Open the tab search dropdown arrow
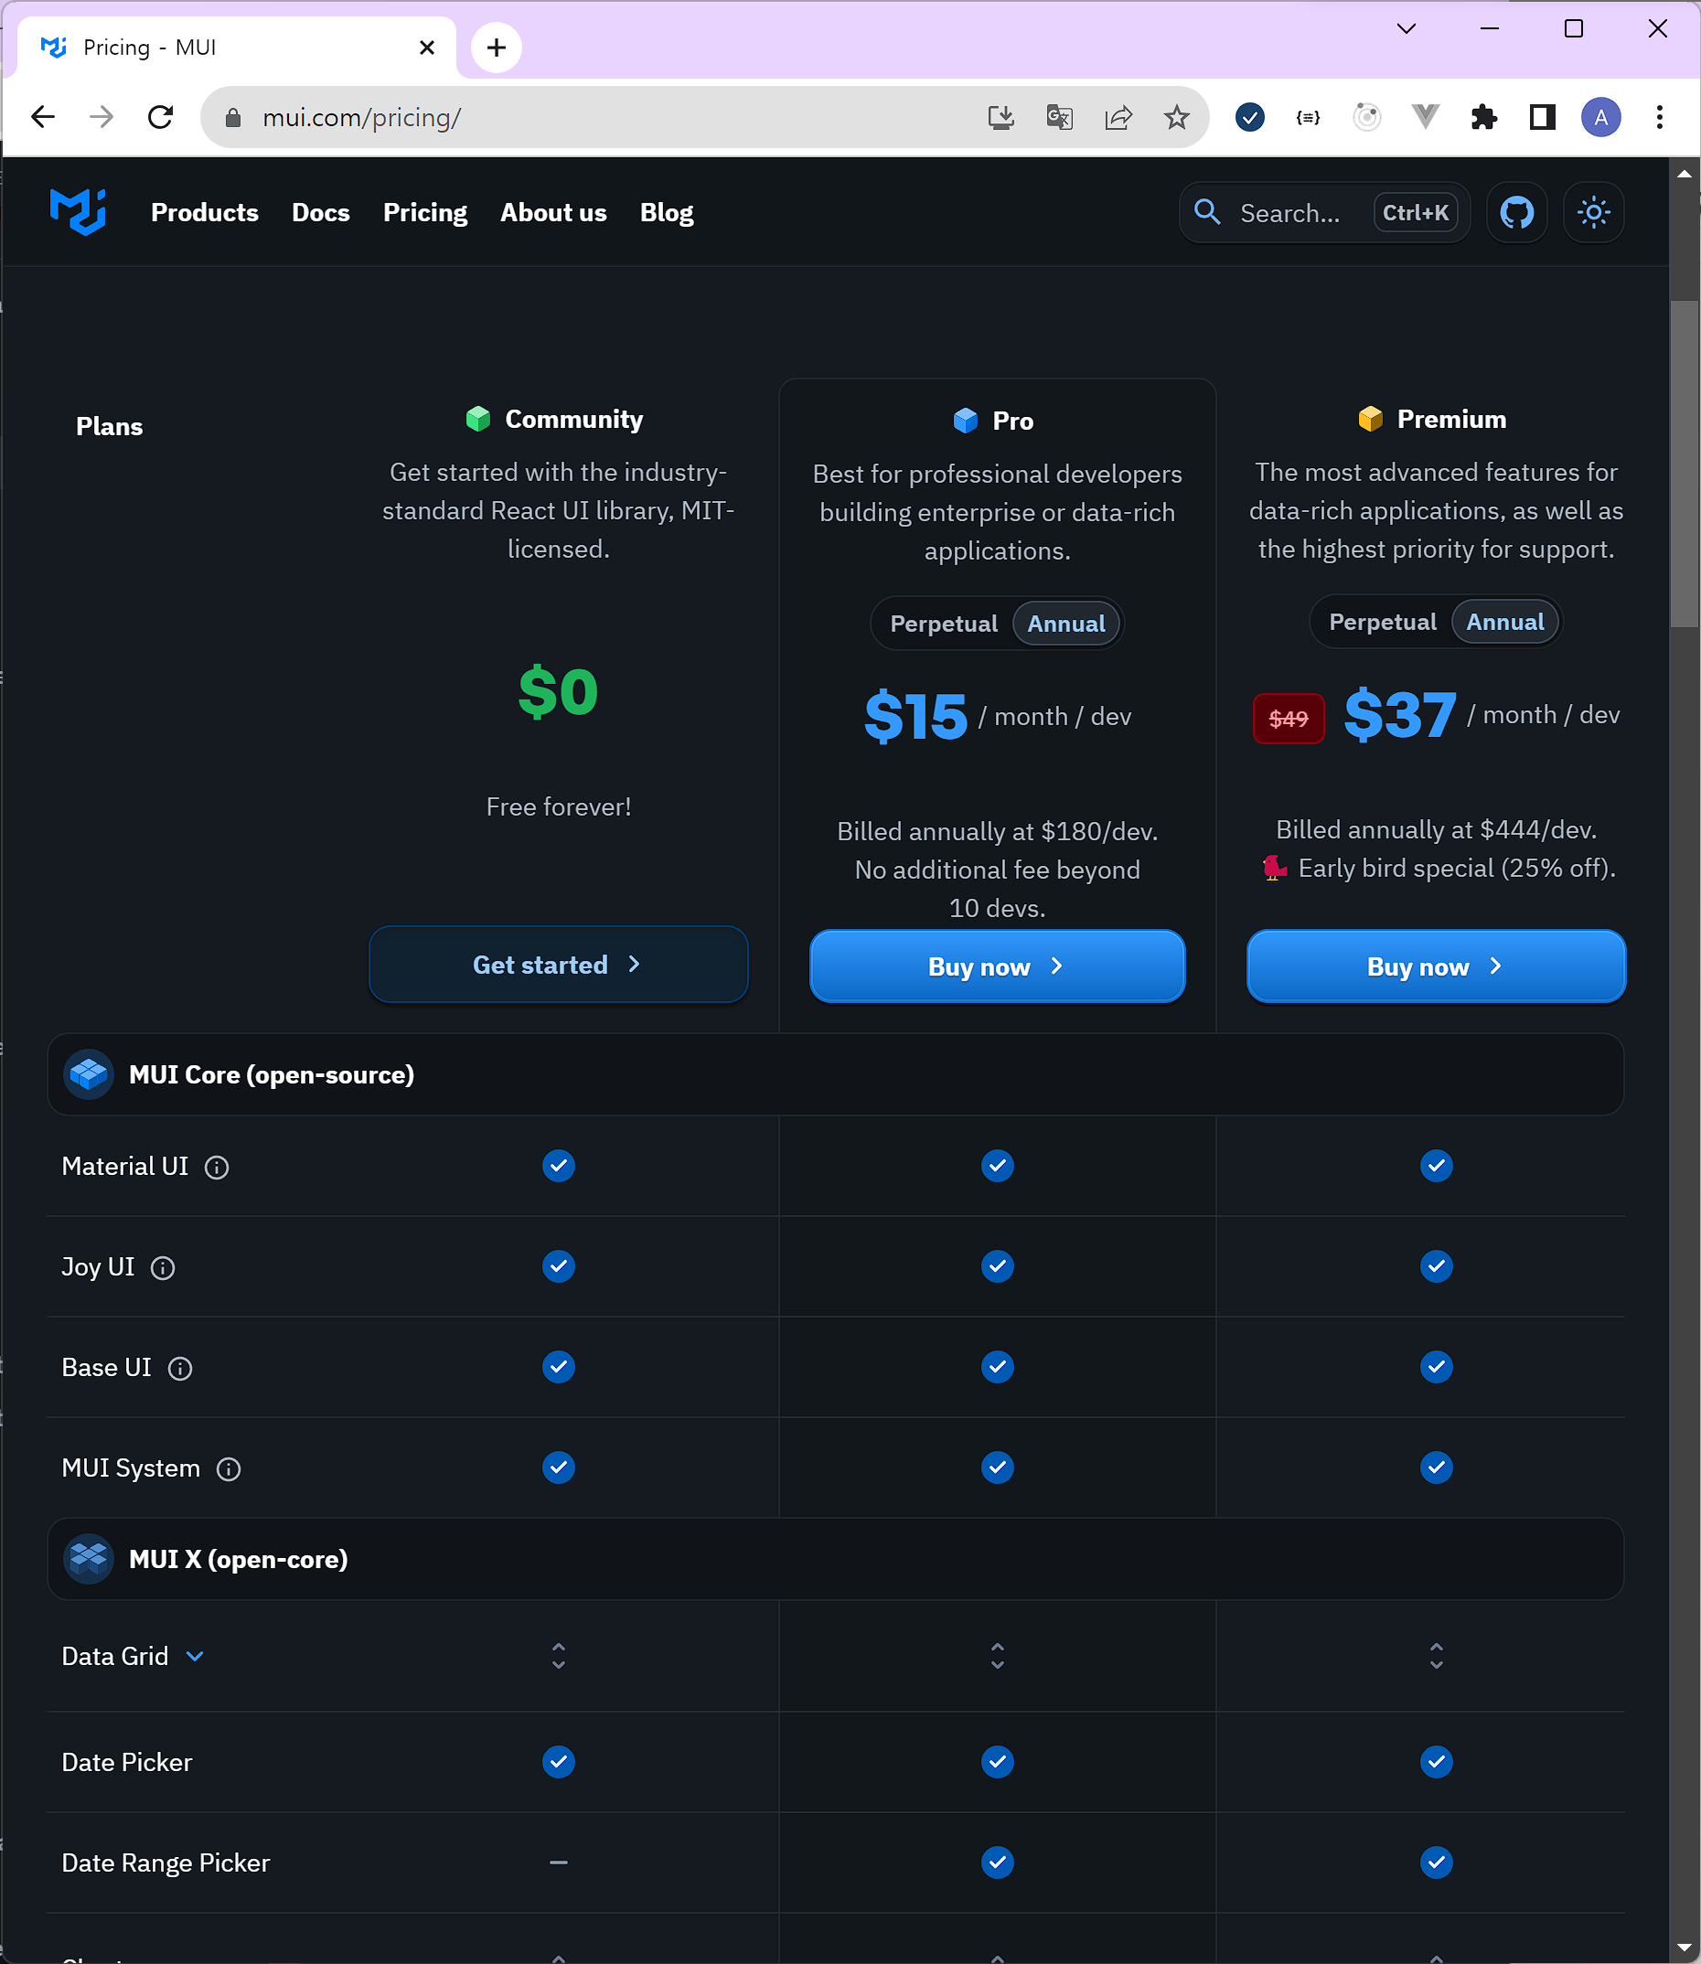Image resolution: width=1701 pixels, height=1964 pixels. (x=1406, y=28)
